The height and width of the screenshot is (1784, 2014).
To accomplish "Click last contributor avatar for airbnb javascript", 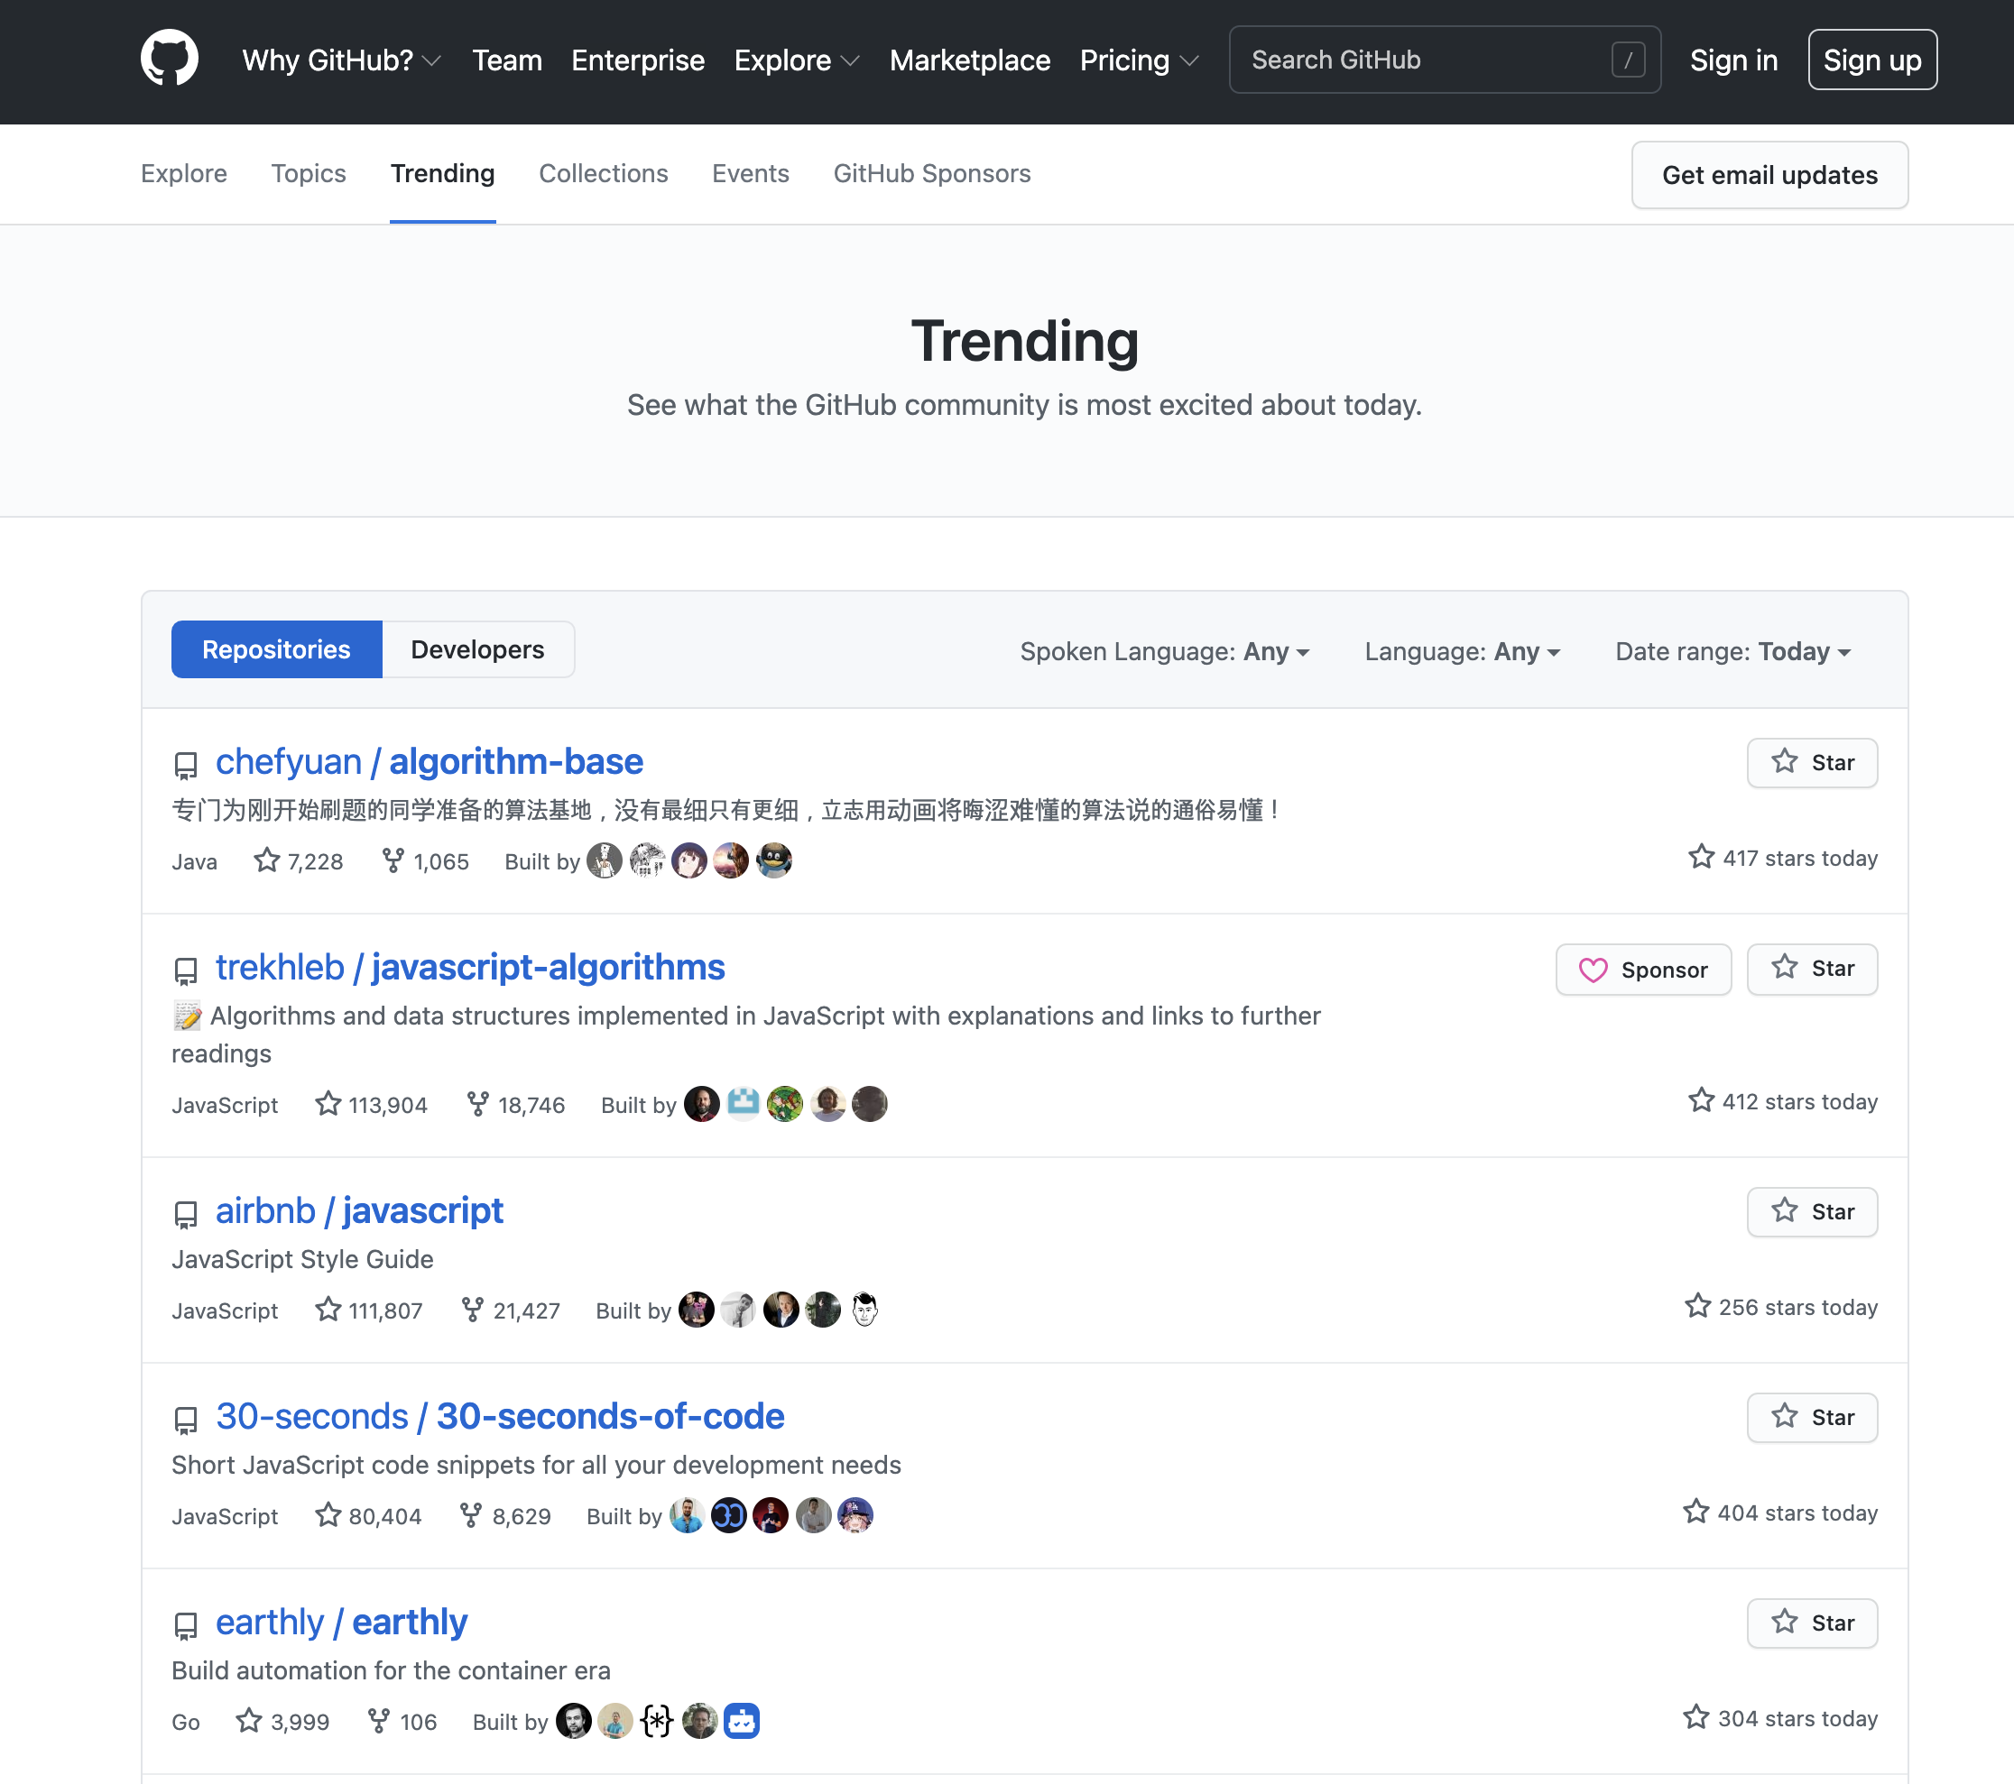I will point(864,1310).
